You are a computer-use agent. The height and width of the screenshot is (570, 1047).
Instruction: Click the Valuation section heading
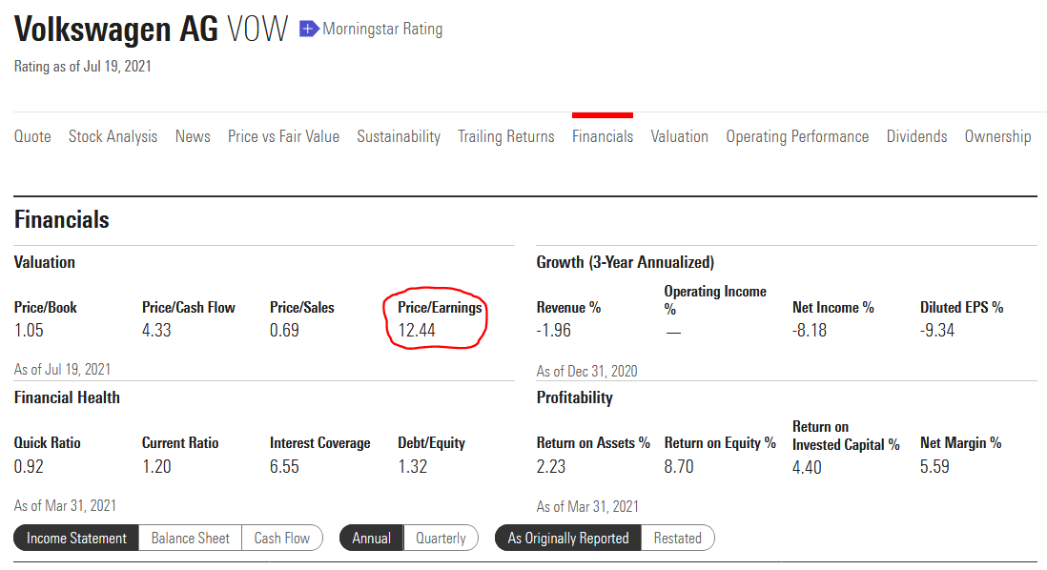click(45, 262)
